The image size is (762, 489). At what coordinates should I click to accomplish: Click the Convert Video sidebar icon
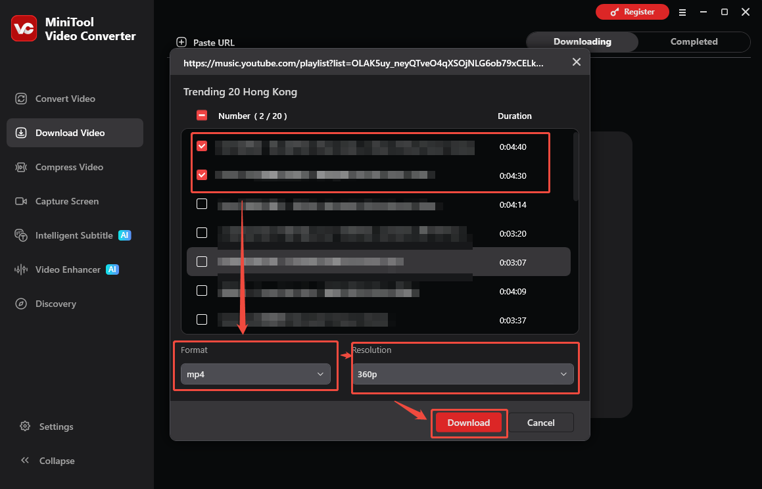[21, 99]
